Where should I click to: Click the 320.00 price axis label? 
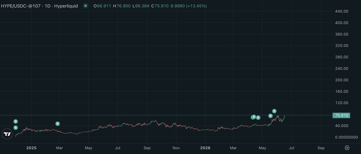tap(341, 46)
